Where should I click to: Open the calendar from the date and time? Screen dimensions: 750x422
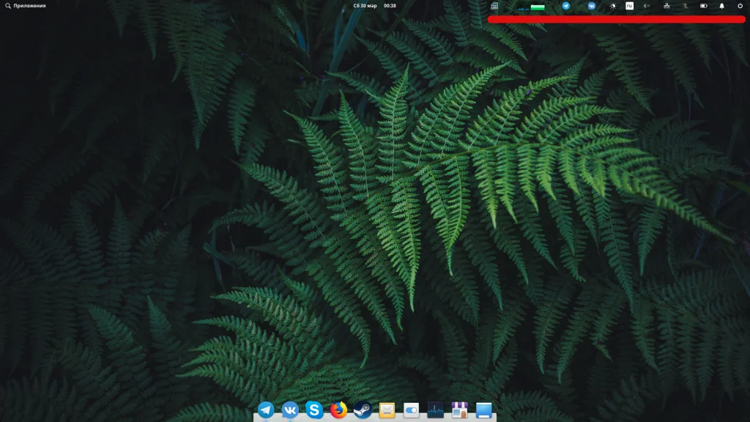pyautogui.click(x=374, y=6)
